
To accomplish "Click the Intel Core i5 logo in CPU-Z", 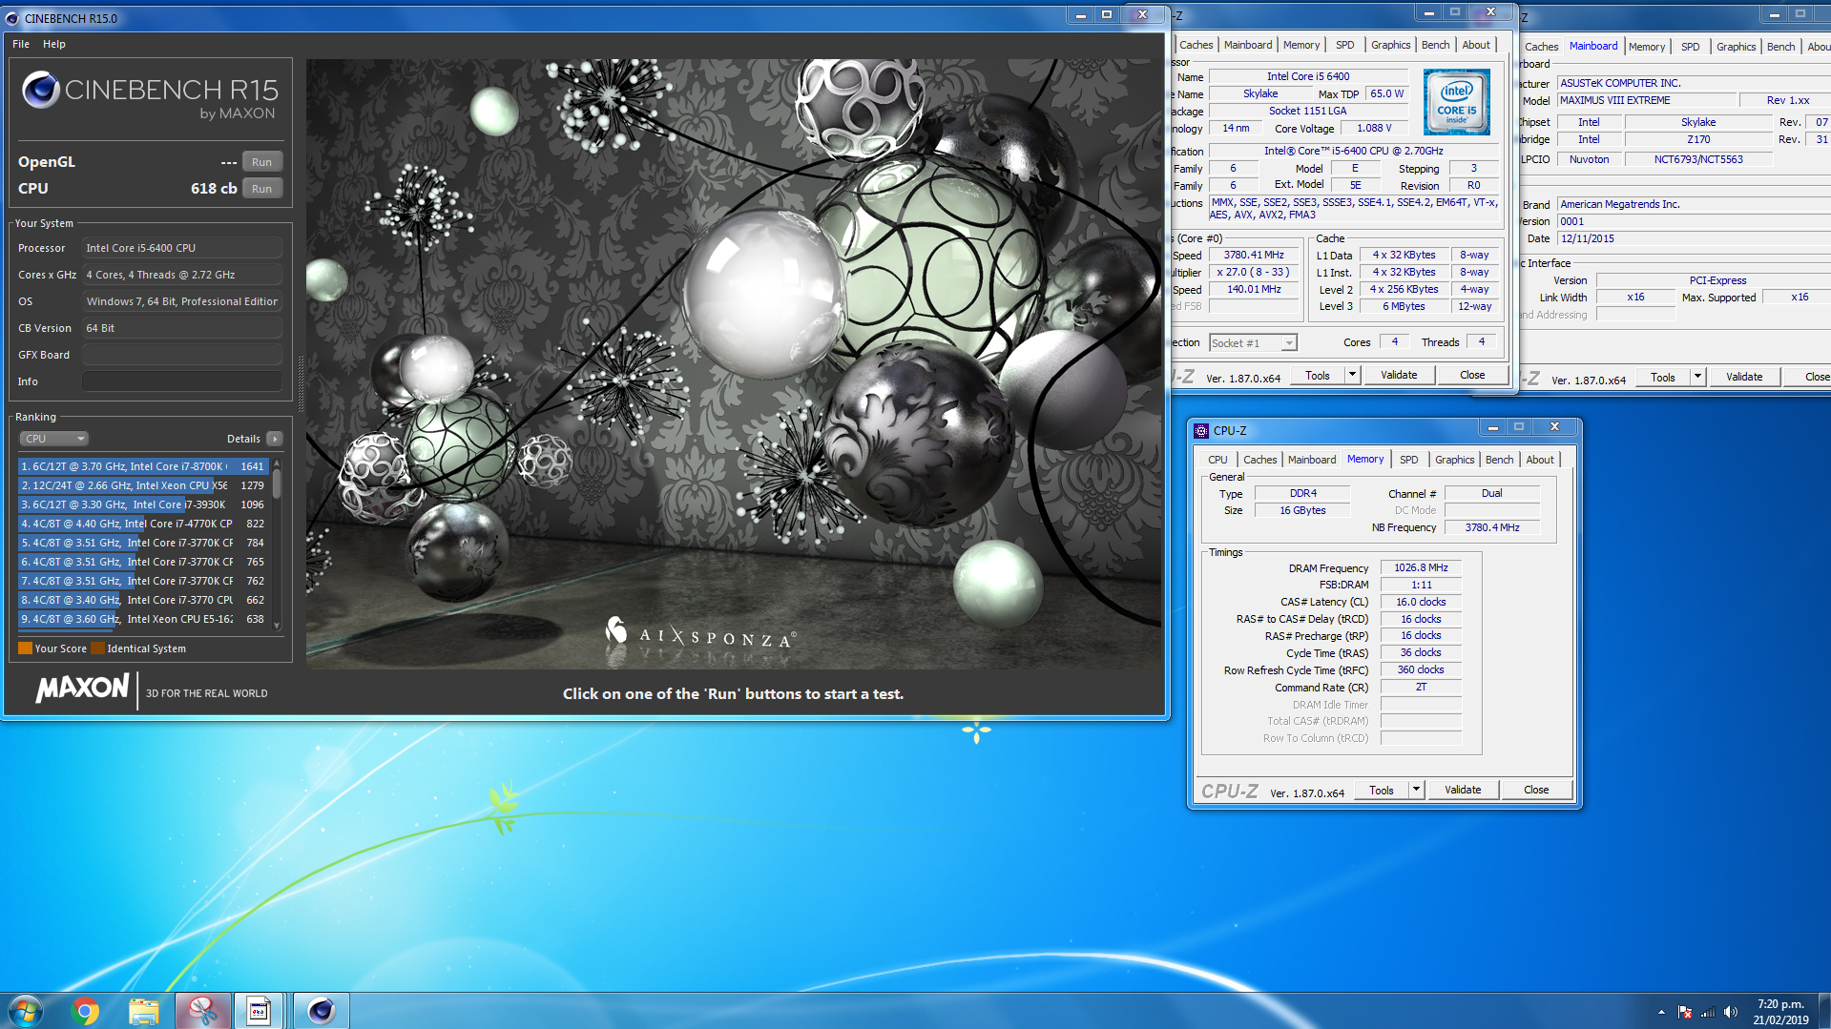I will (1456, 101).
